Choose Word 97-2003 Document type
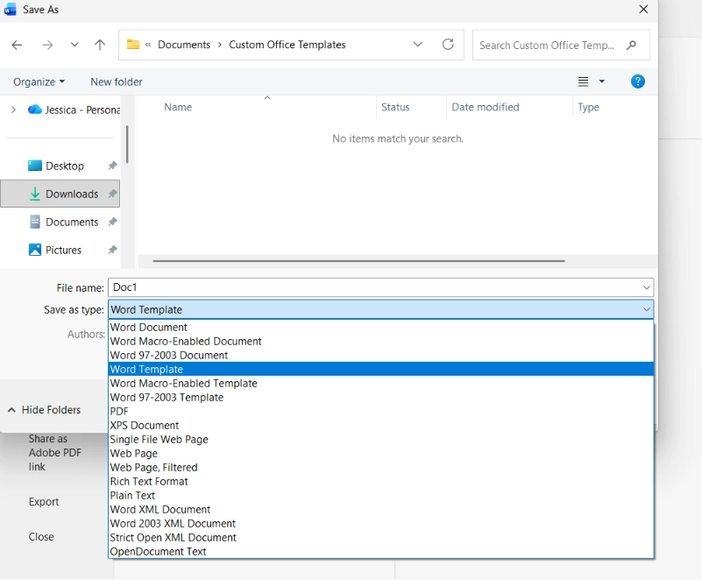The width and height of the screenshot is (702, 580). (381, 356)
